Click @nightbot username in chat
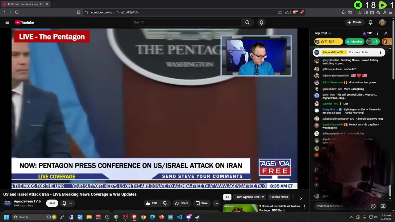The height and width of the screenshot is (222, 395). (329, 109)
